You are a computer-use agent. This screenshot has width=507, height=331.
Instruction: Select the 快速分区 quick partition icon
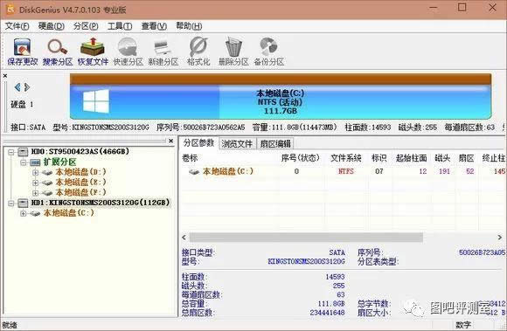[x=128, y=52]
